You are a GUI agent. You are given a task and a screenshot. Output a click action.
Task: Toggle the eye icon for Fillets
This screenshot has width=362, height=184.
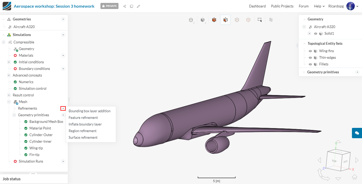310,64
